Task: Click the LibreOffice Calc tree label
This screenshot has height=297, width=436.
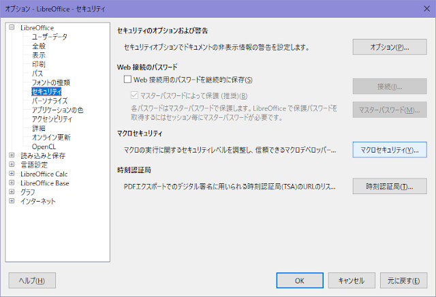Action: coord(44,174)
